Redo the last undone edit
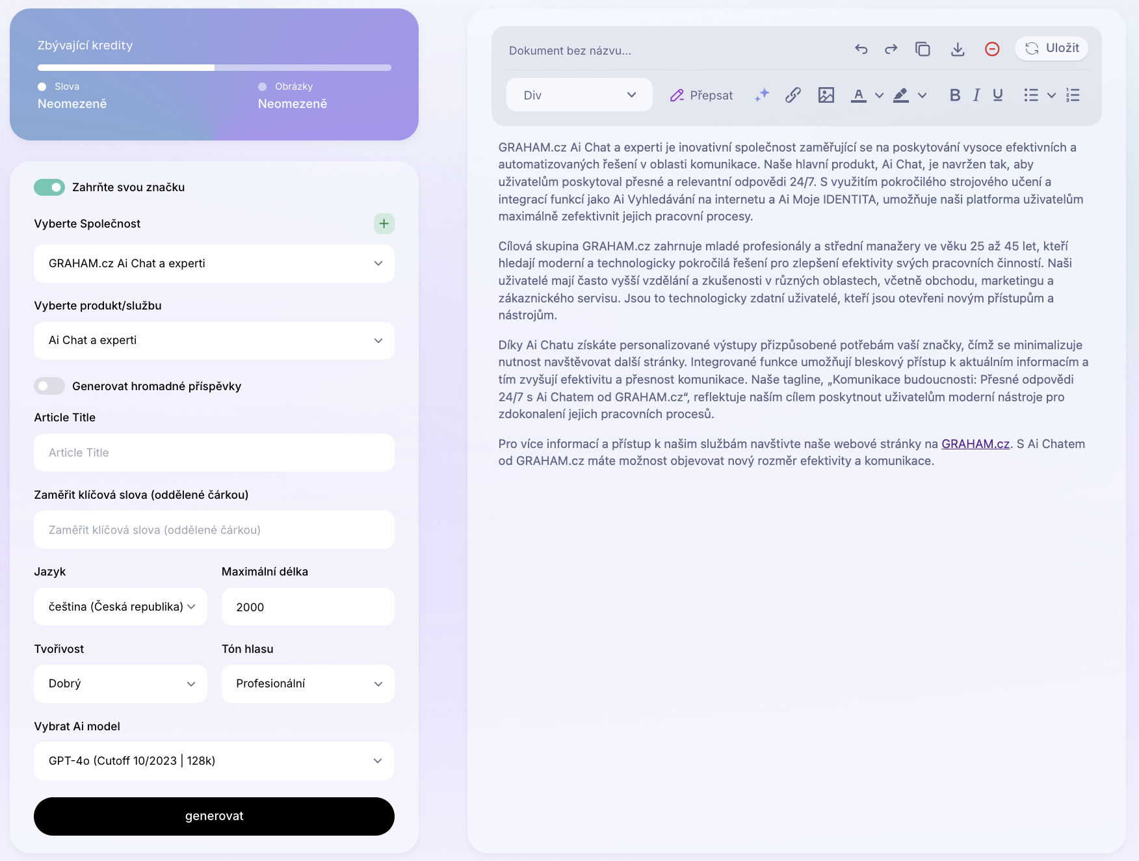1139x861 pixels. point(891,49)
